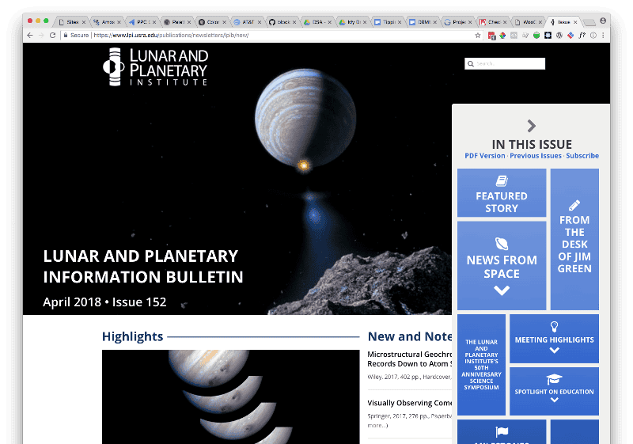Click the f? font extension icon
The height and width of the screenshot is (444, 633).
582,35
